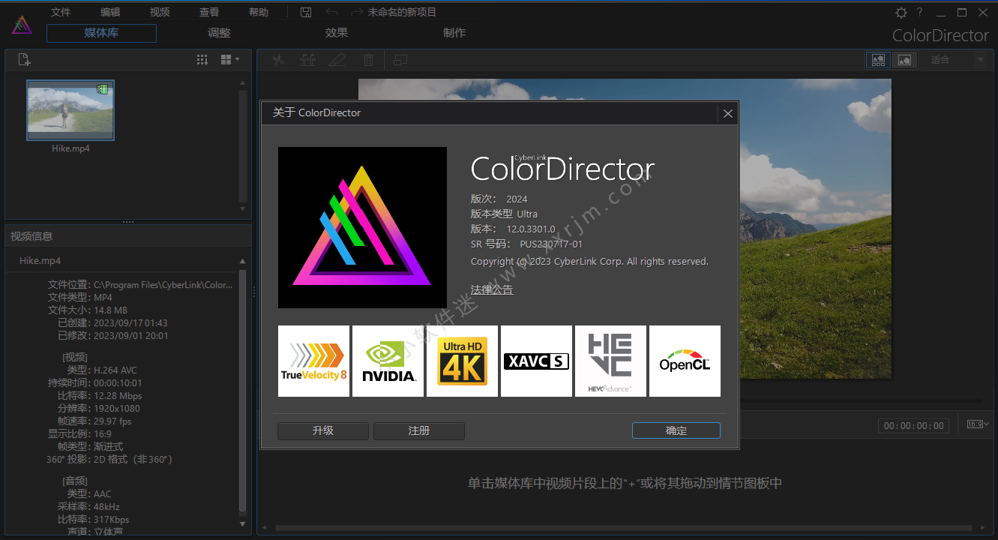Click the pencil edit tool icon

tap(337, 61)
